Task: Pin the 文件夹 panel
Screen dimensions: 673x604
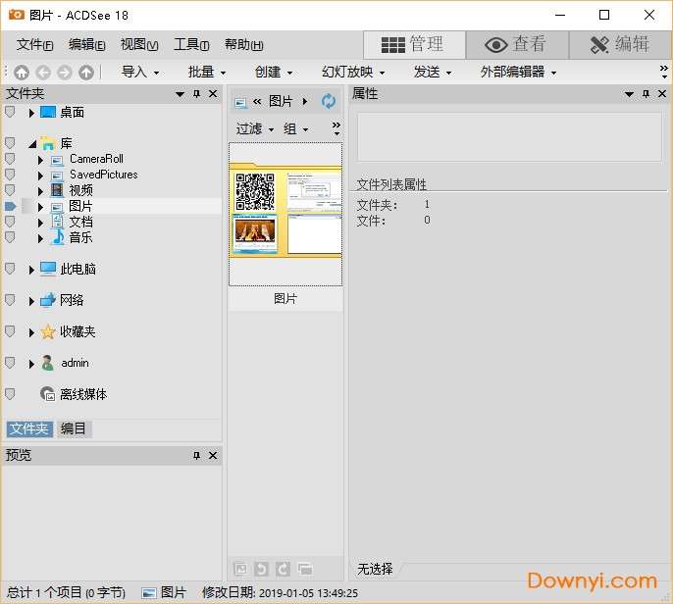Action: pyautogui.click(x=196, y=94)
